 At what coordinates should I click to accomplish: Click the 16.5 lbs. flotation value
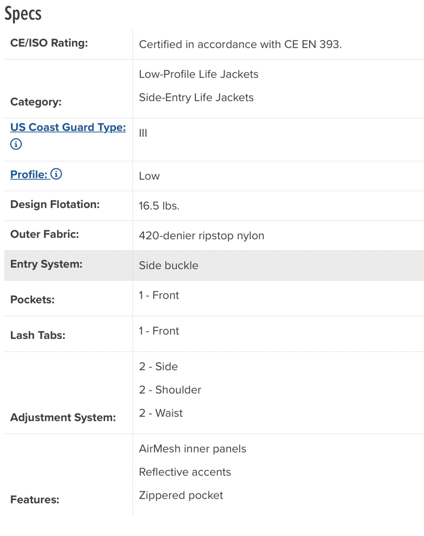pyautogui.click(x=159, y=206)
